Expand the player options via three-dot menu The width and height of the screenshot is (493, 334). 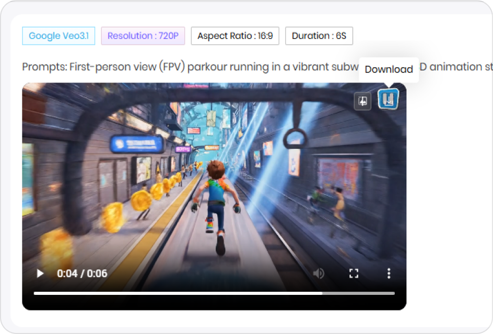pos(388,273)
